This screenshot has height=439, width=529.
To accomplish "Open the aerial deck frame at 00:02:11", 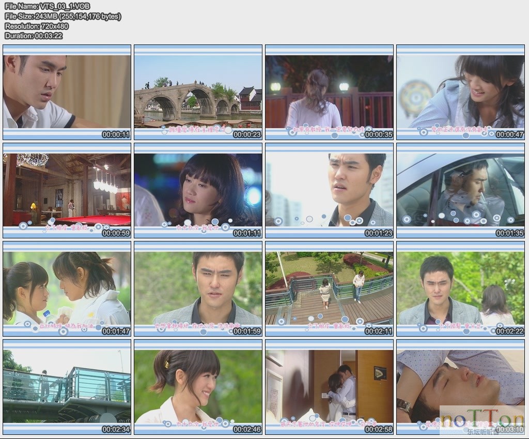I will tap(329, 289).
